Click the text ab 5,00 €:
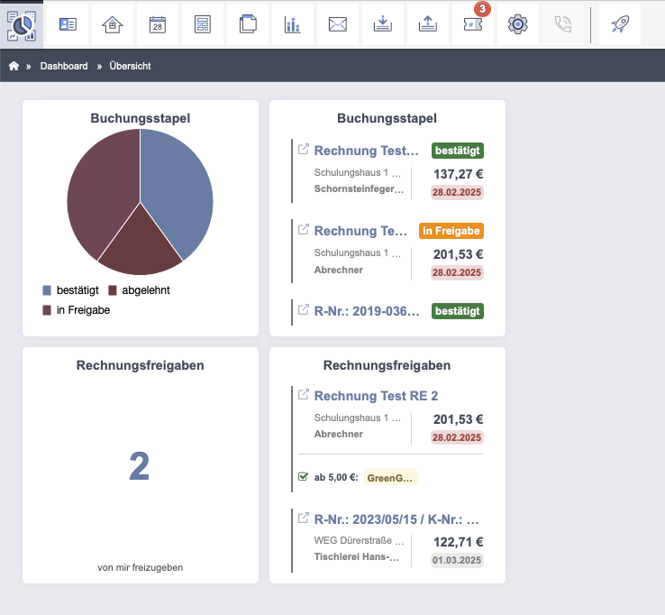 [336, 478]
